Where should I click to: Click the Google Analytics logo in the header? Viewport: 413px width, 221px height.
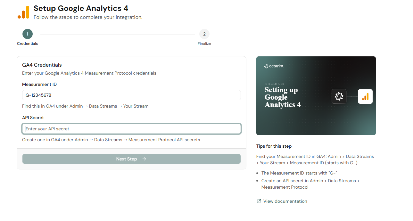pyautogui.click(x=23, y=12)
